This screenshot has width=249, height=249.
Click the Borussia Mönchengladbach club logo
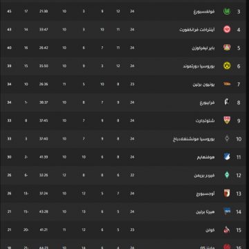227,138
